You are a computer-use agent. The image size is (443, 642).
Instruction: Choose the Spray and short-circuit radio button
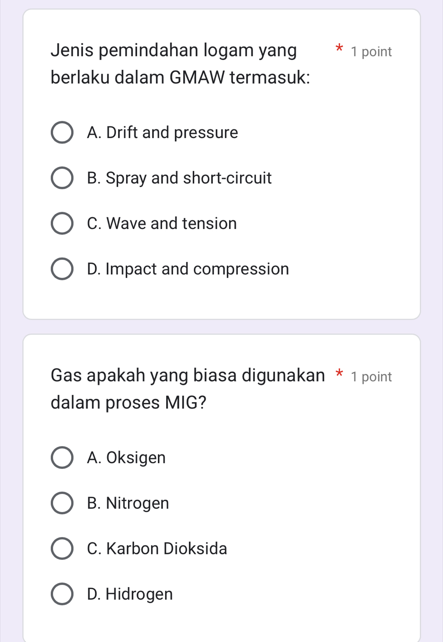62,178
